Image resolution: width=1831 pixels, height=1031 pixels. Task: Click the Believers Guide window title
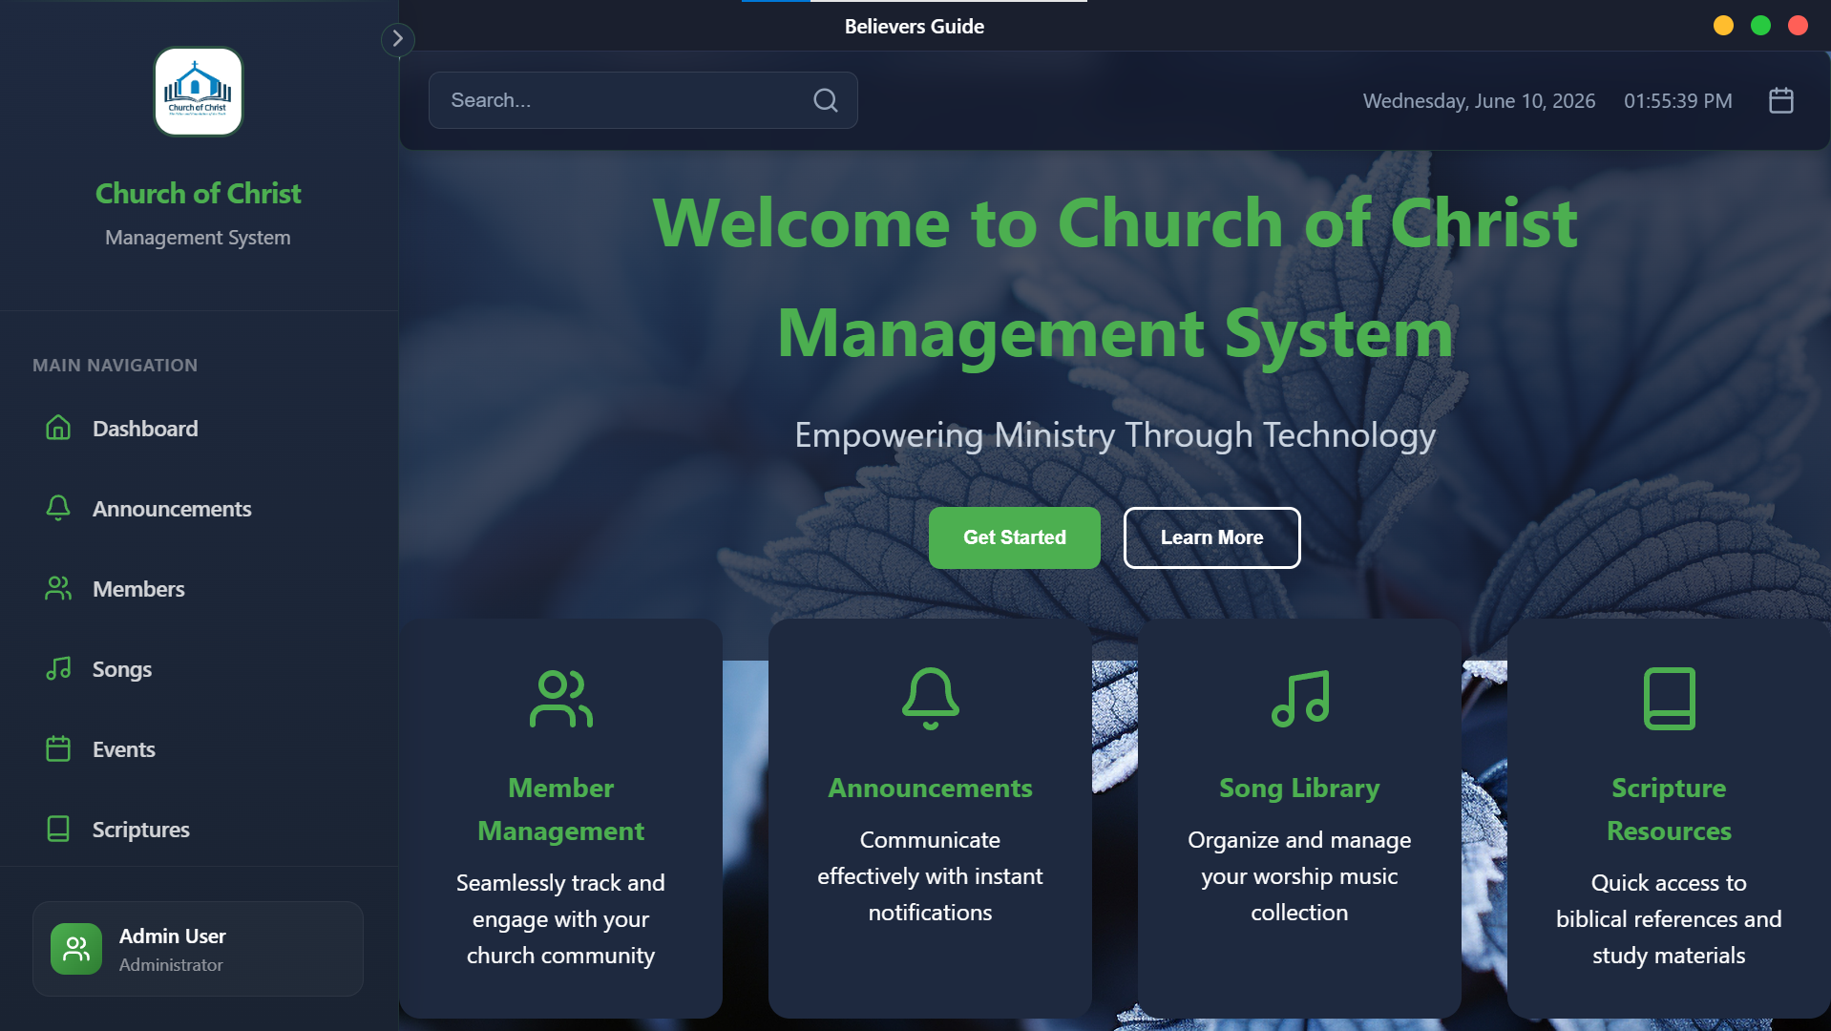tap(915, 27)
